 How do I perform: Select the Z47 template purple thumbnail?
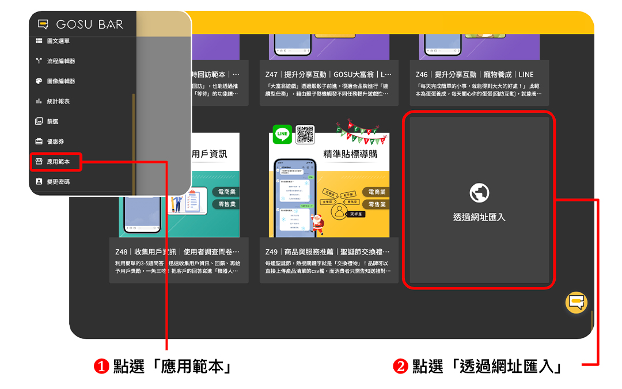[329, 47]
